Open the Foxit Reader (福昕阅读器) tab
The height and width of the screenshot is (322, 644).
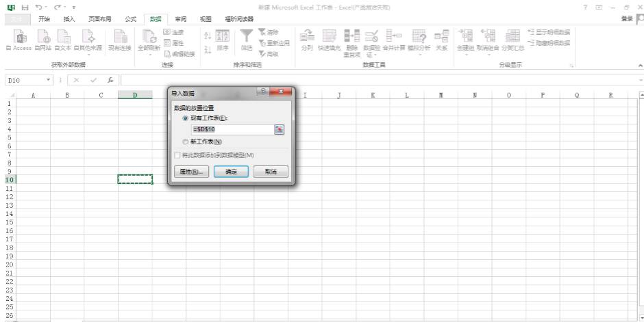pyautogui.click(x=239, y=19)
